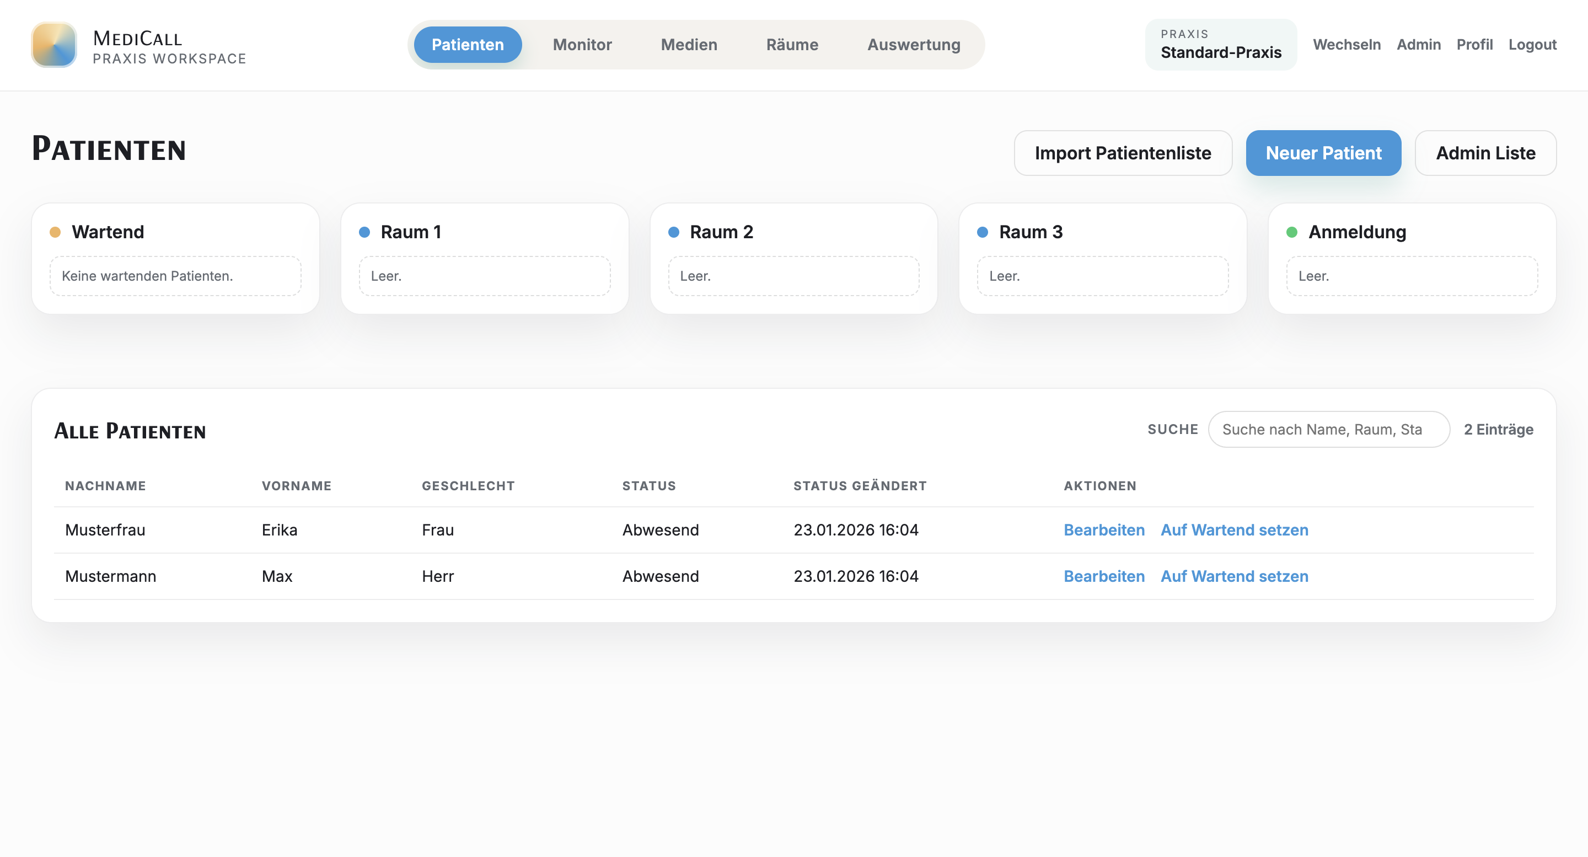Open the Auswertung tab
Screen dimensions: 1588x857
[914, 44]
